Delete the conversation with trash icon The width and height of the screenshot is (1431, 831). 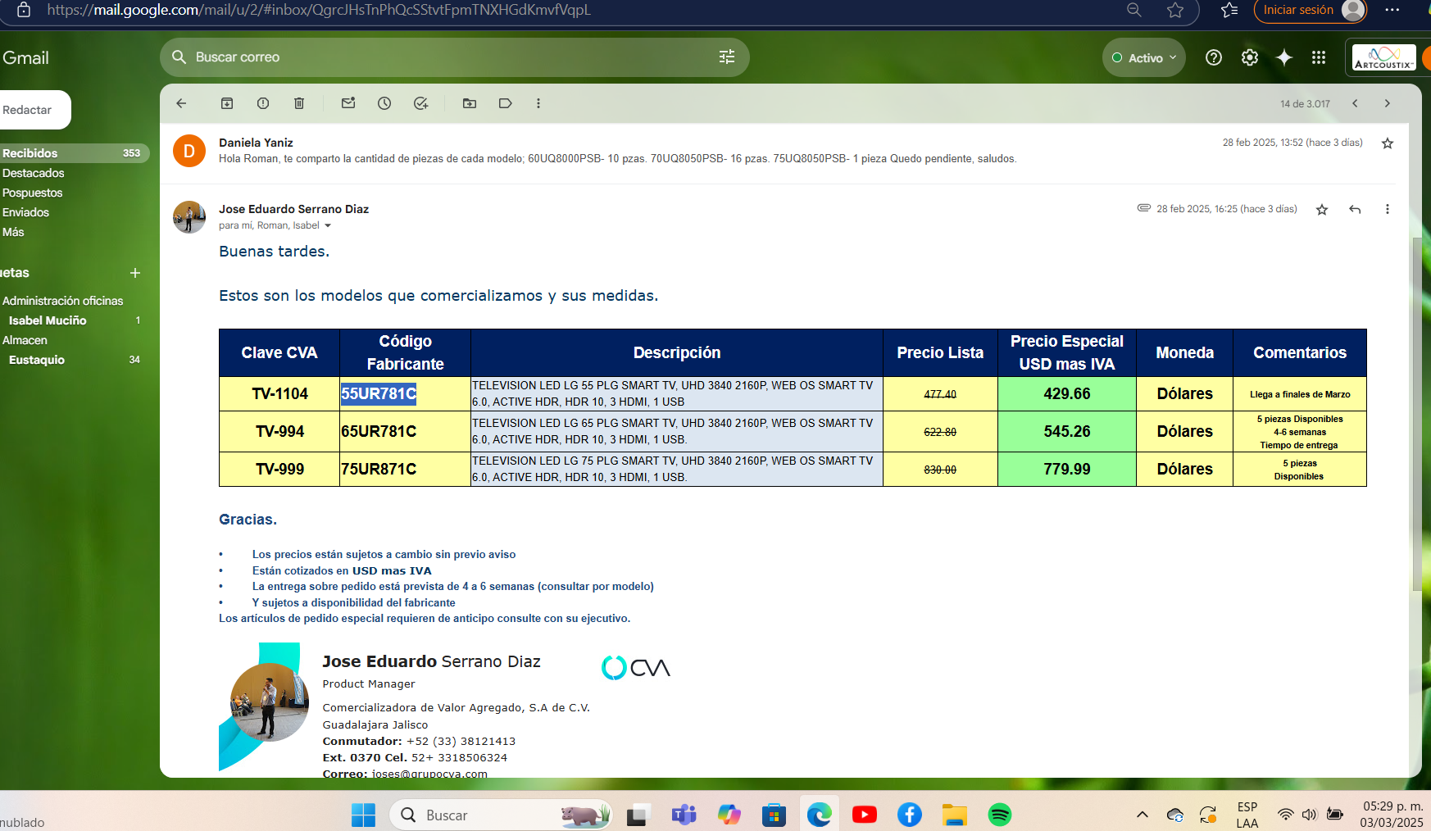pos(299,103)
